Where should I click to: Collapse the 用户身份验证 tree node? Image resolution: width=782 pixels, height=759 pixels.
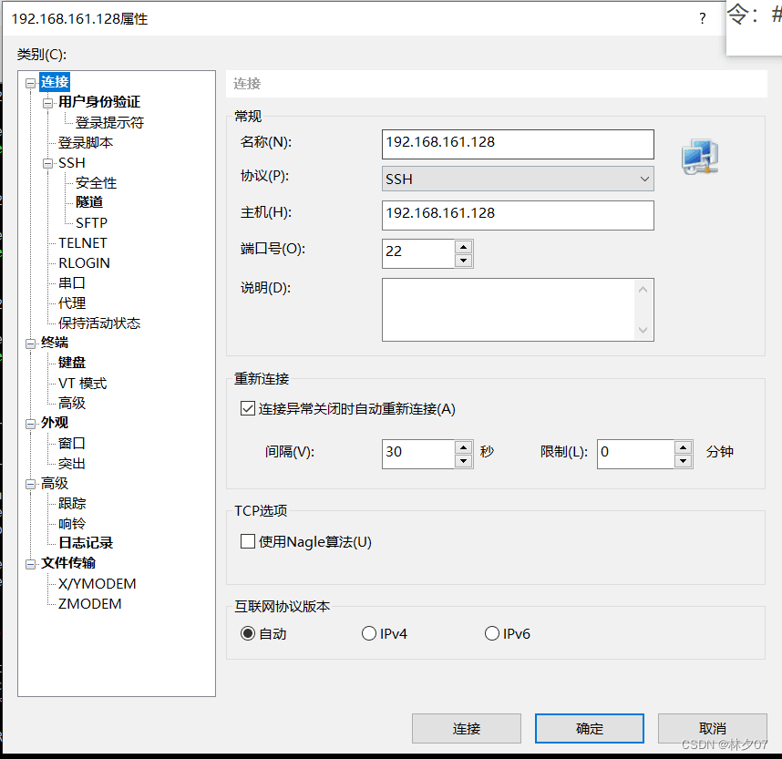48,103
